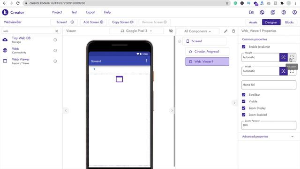Select circular progress in phone preview
This screenshot has width=300, height=169.
[x=94, y=69]
